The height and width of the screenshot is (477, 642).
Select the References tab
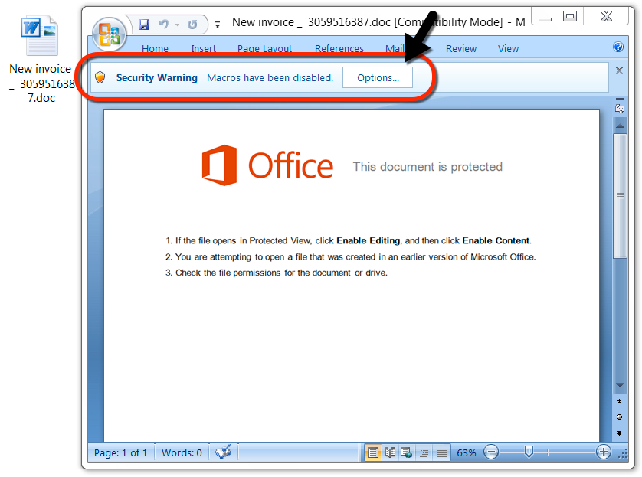[339, 49]
